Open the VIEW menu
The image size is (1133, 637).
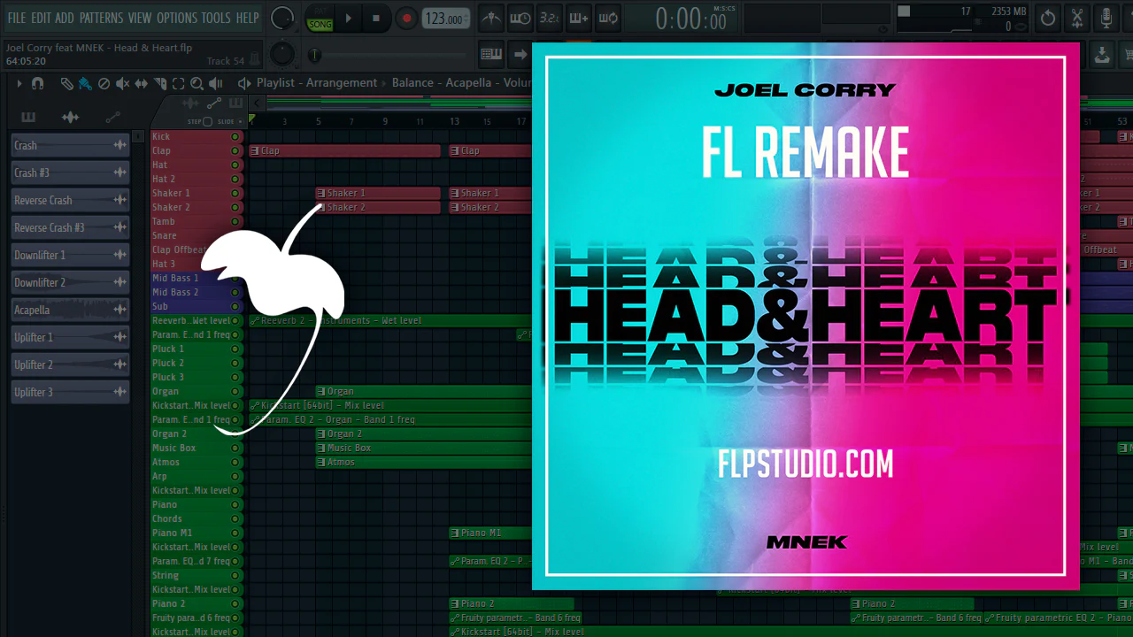[140, 18]
